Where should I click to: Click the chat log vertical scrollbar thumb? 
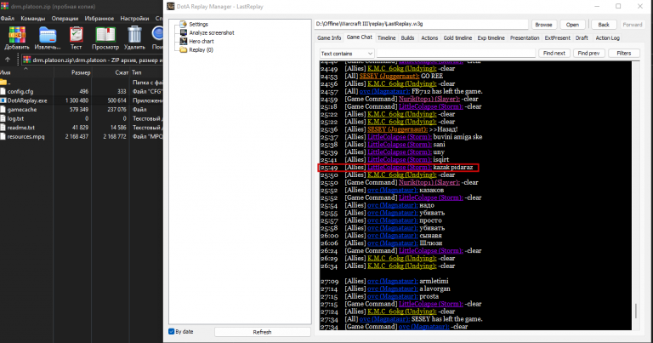[x=635, y=311]
